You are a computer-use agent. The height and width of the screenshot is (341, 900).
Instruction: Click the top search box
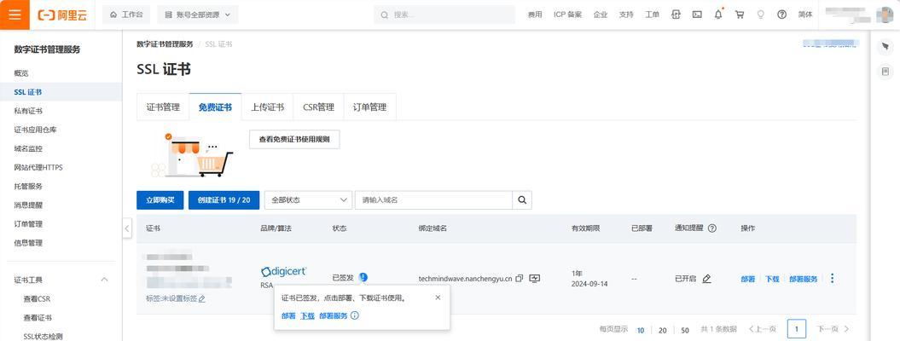(x=444, y=14)
